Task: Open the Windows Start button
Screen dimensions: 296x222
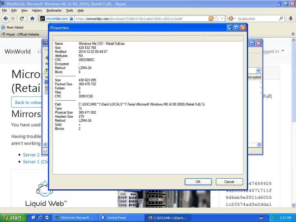Action: coord(14,218)
